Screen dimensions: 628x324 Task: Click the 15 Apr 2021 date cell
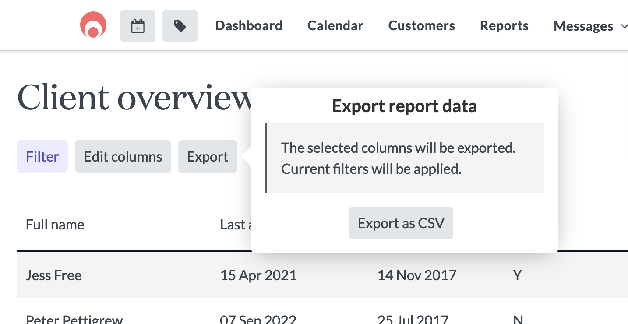point(258,275)
